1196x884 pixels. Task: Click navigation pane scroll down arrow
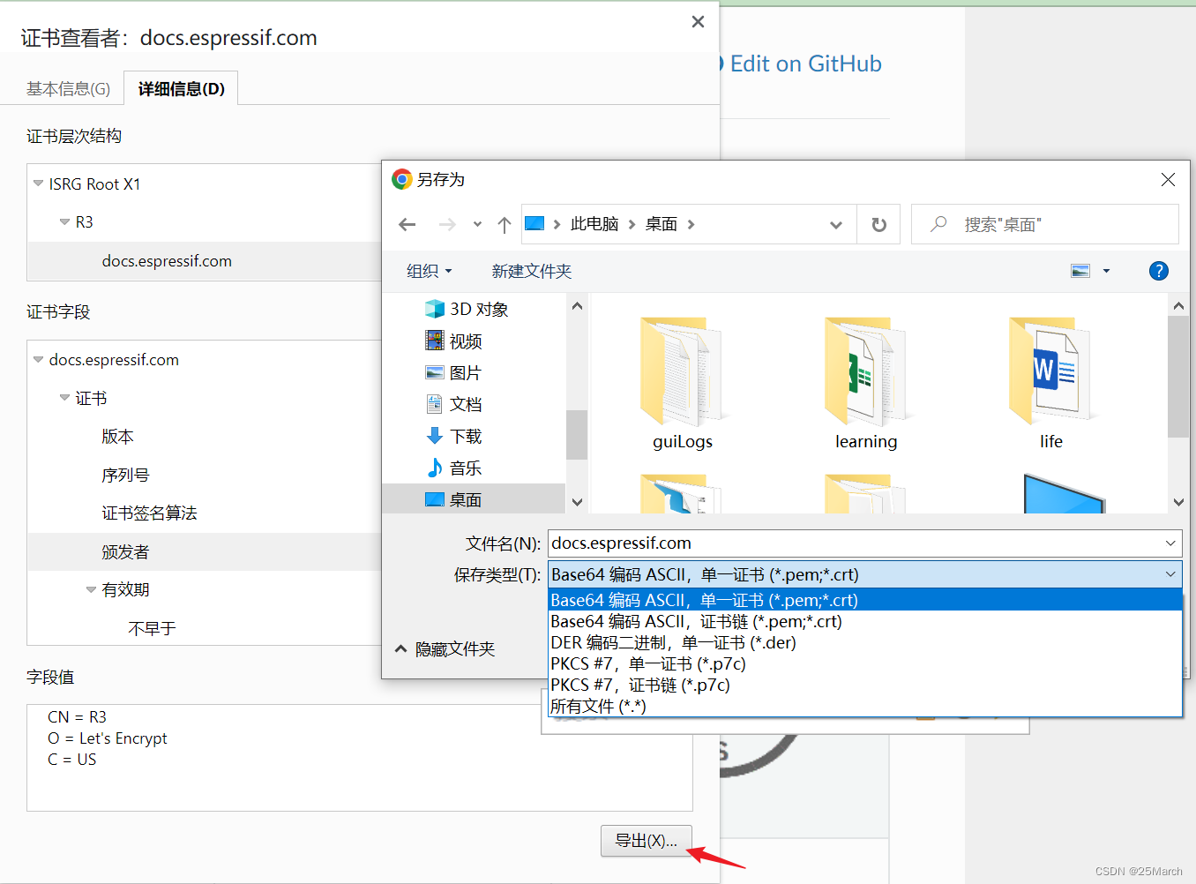(x=577, y=502)
